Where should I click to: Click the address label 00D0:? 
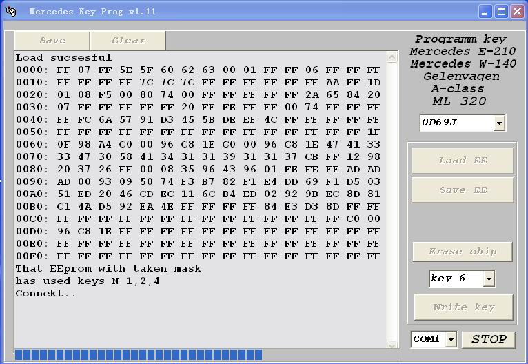pyautogui.click(x=32, y=232)
